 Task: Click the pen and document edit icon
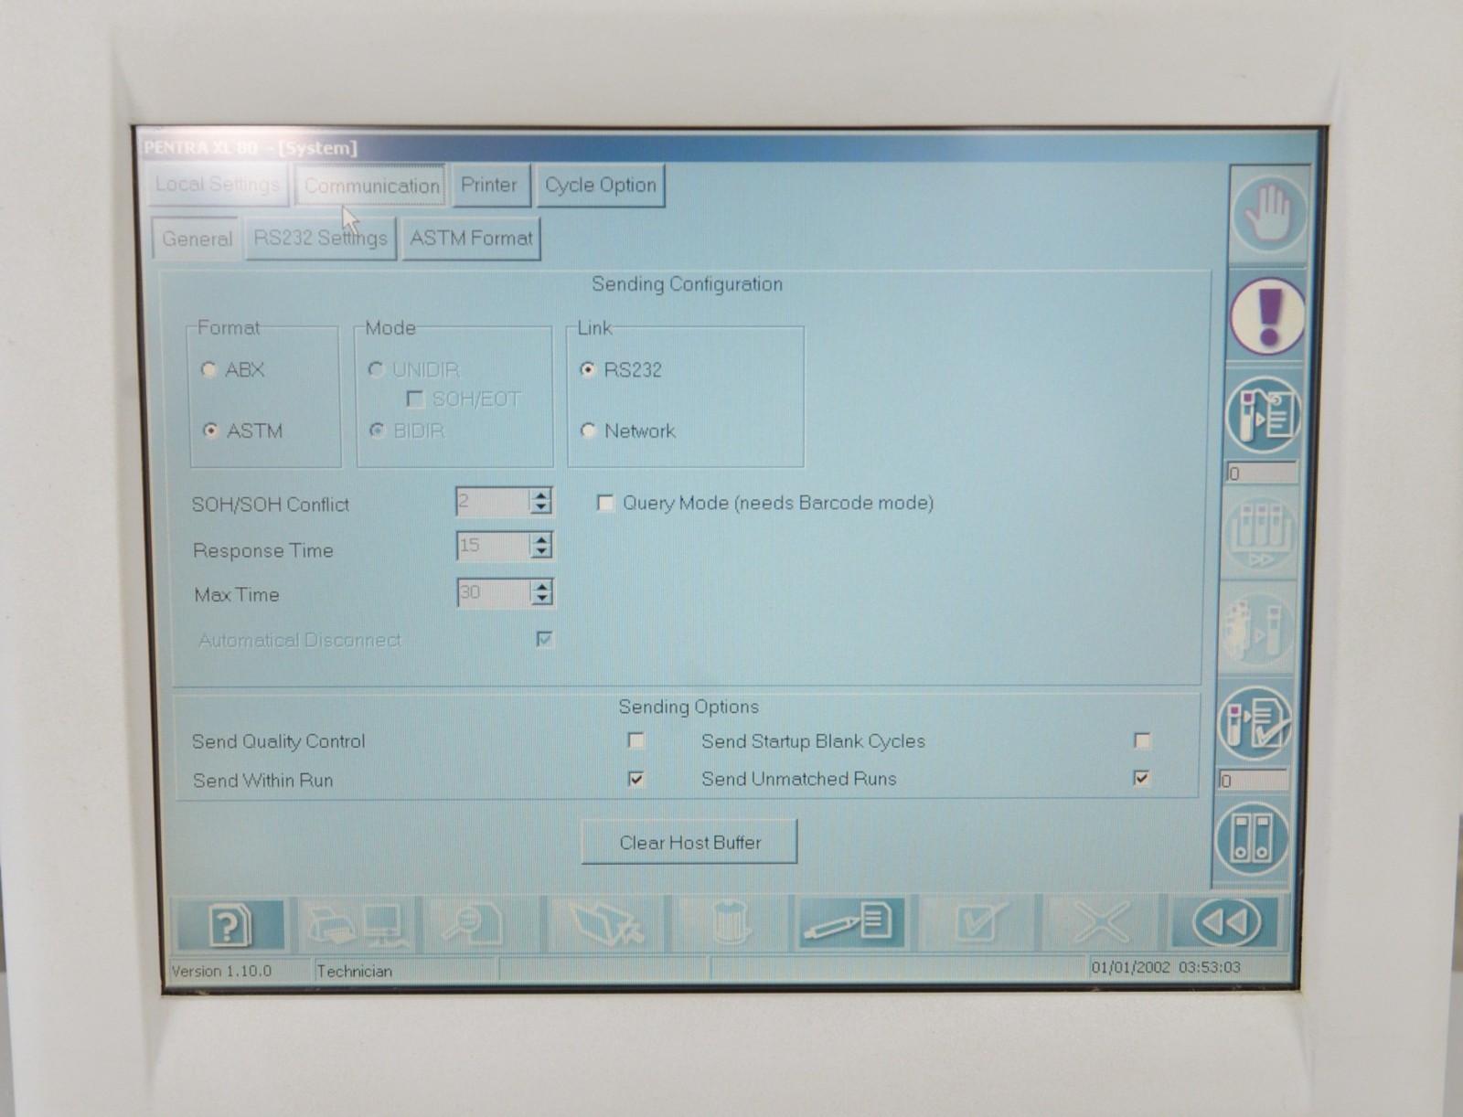point(851,923)
